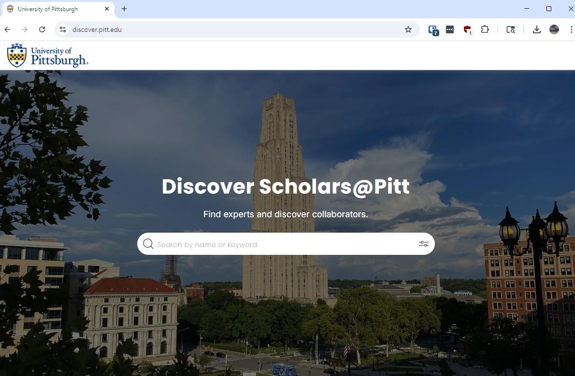Image resolution: width=575 pixels, height=376 pixels.
Task: Open advanced search filters slider icon
Action: [x=424, y=244]
